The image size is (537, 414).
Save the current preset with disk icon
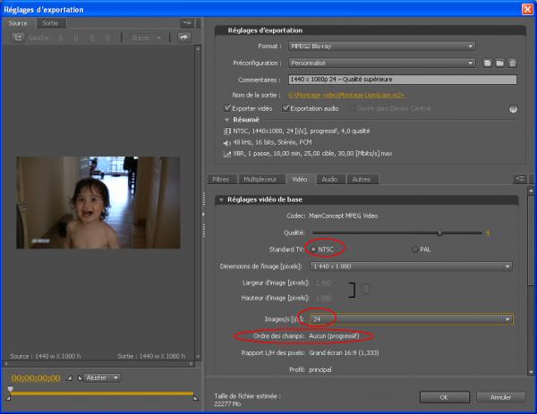[x=488, y=63]
